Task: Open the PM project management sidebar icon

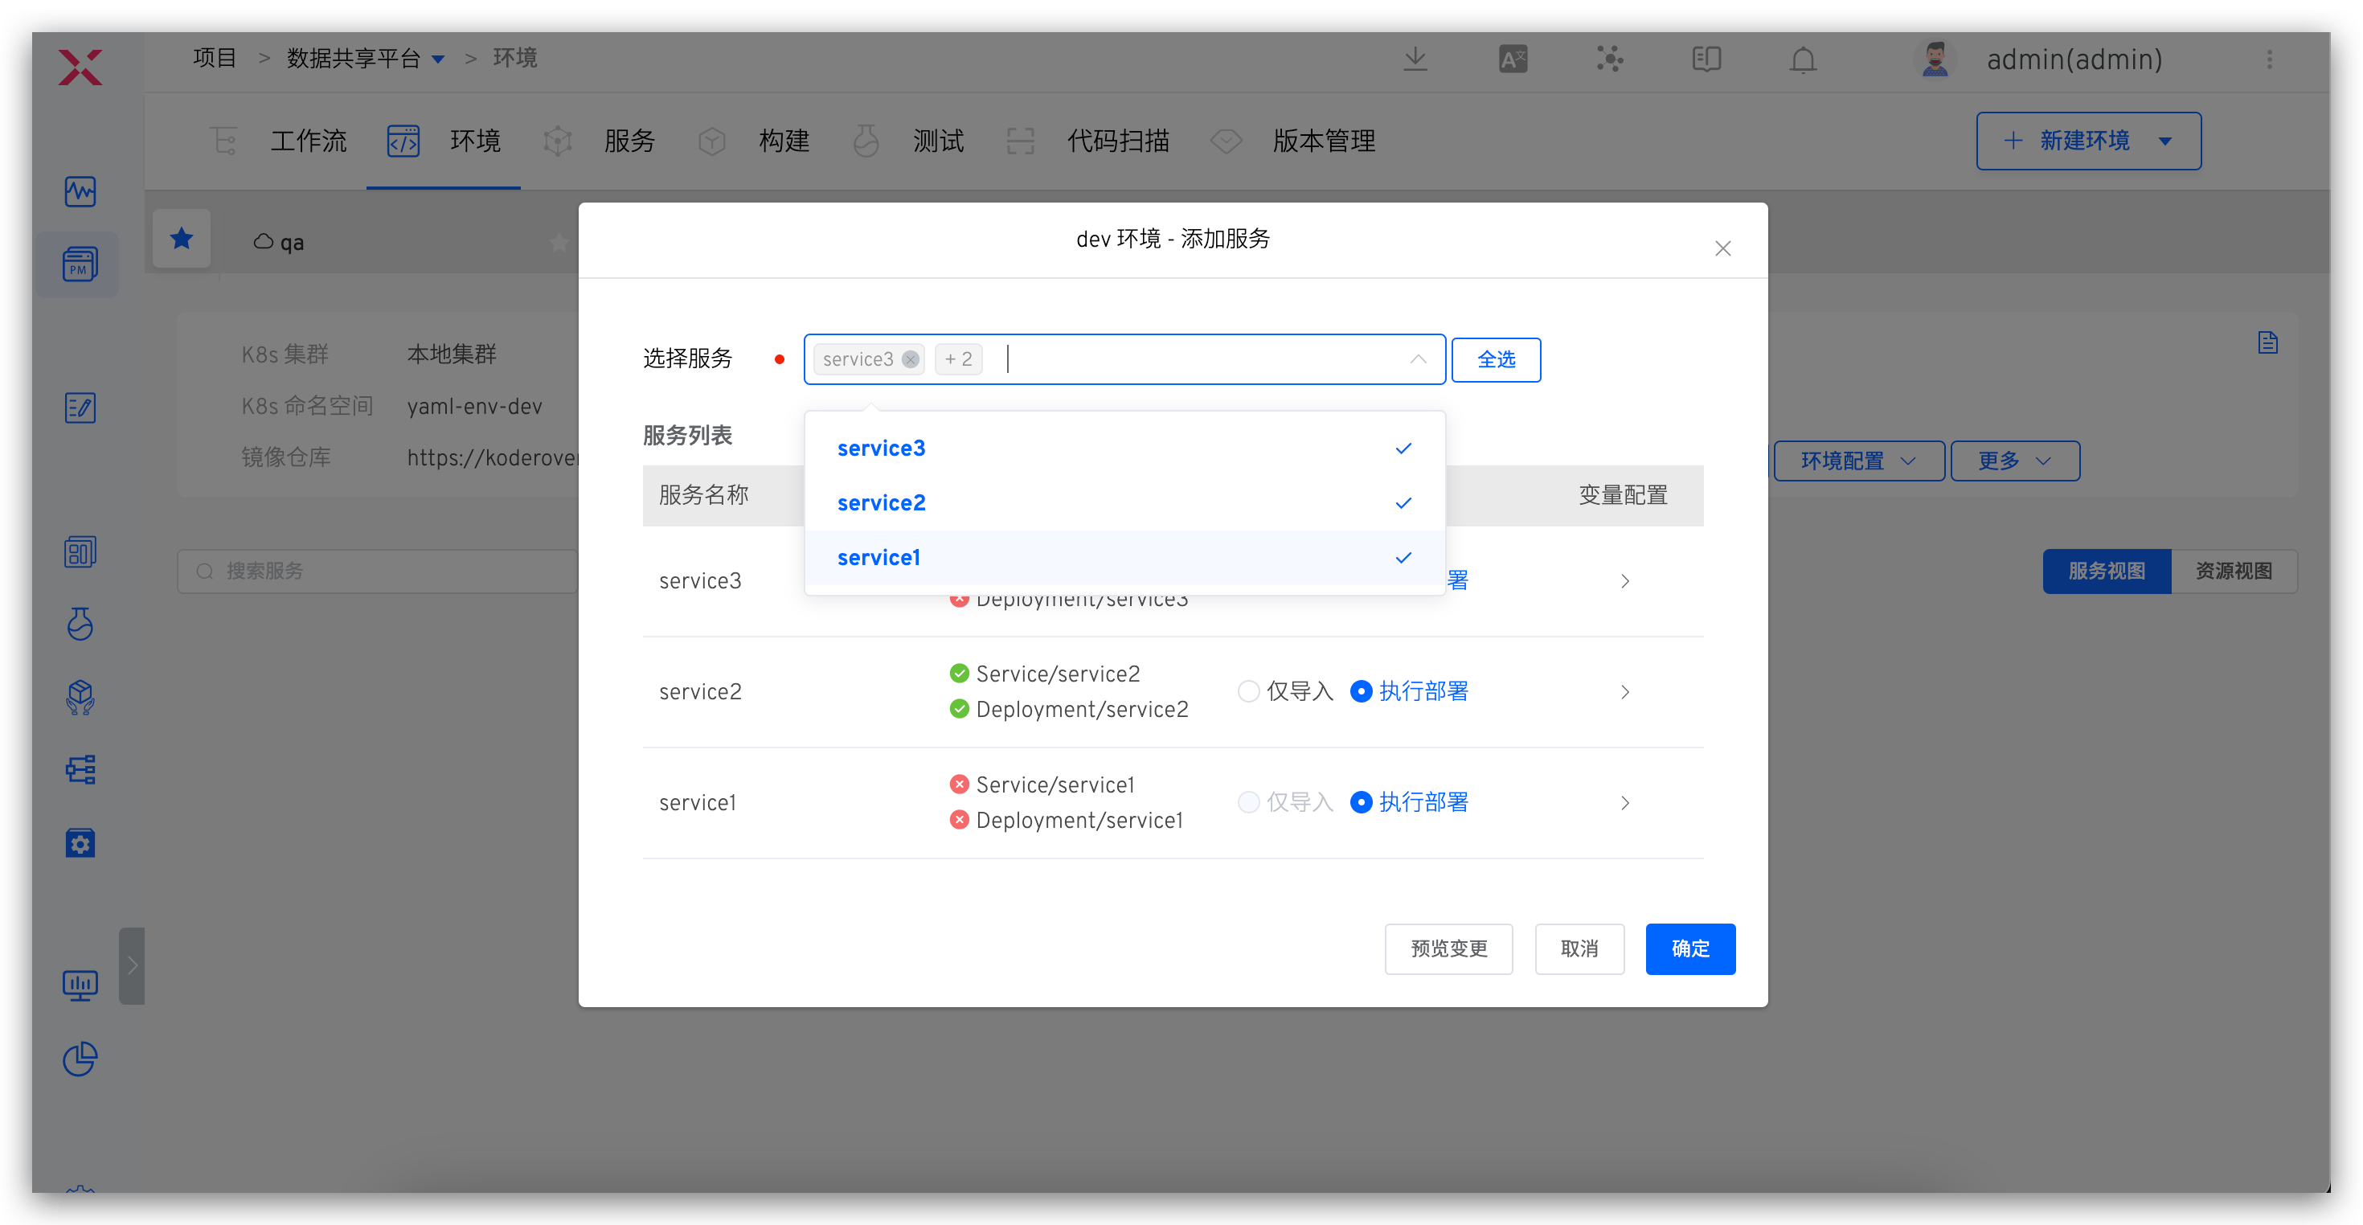Action: pos(80,265)
